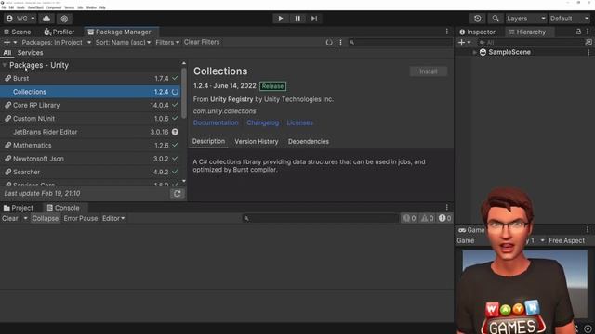
Task: Switch to the Profiler tab
Action: click(59, 32)
